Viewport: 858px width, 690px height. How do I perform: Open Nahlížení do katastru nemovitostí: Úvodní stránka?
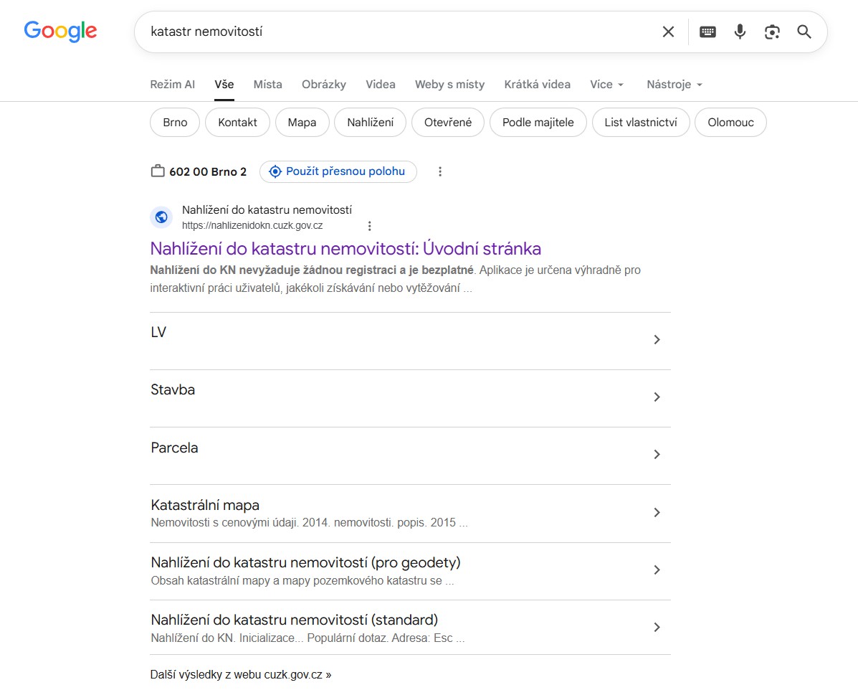click(345, 249)
